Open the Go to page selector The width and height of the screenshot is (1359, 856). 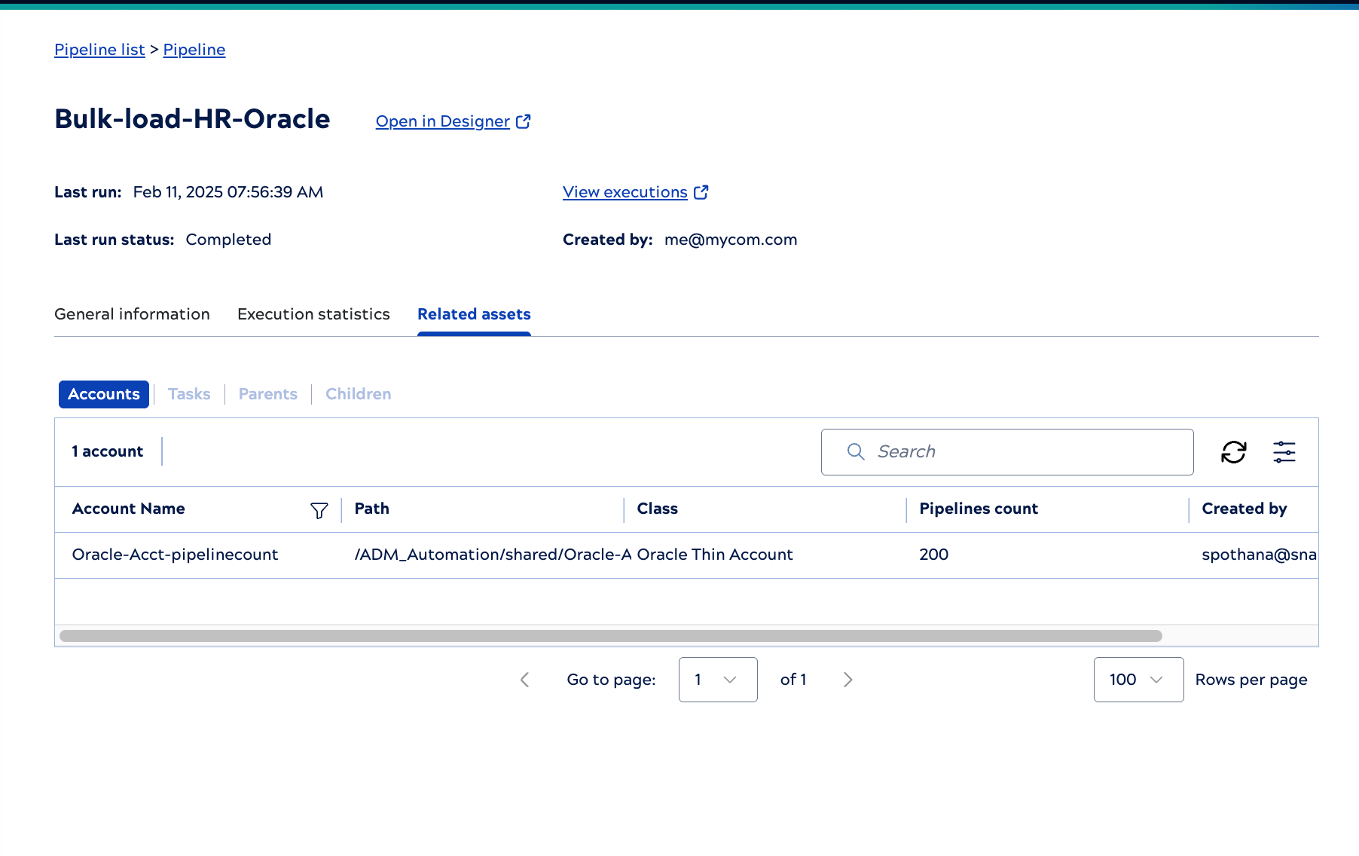(717, 680)
